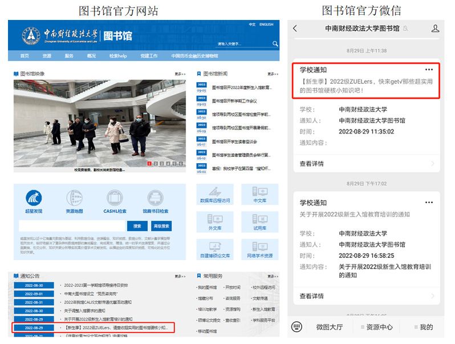The image size is (455, 344).
Task: Go to carousel slide 1 indicator
Action: click(x=149, y=164)
